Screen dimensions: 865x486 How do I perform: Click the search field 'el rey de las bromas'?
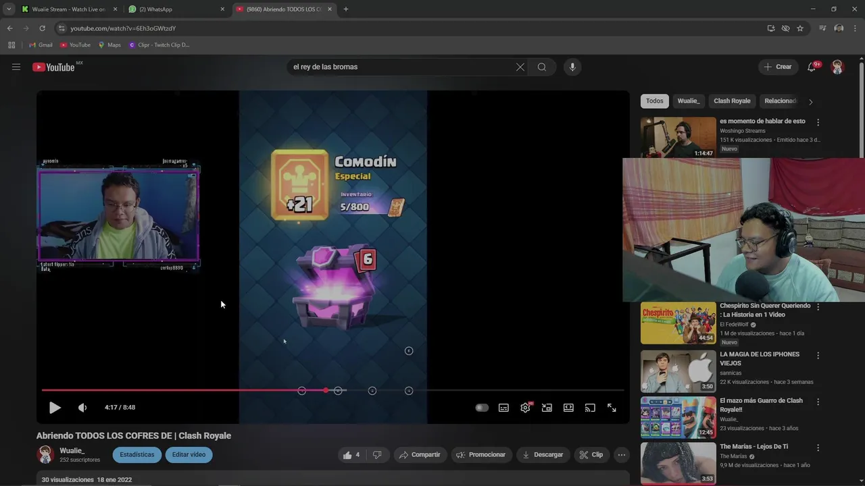click(x=402, y=67)
